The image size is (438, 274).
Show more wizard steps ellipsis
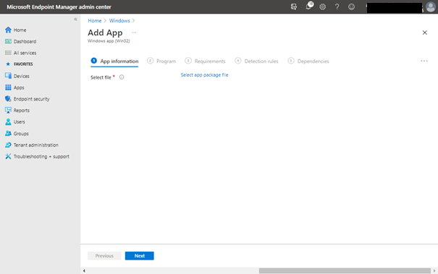pos(424,61)
